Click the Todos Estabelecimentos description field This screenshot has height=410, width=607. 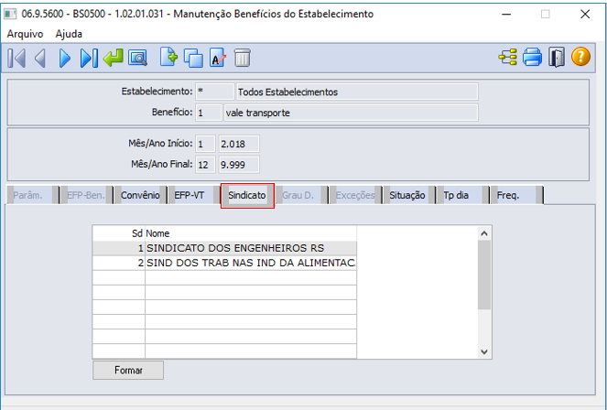(357, 92)
